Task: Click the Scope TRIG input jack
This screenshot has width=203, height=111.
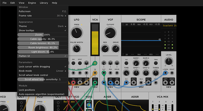Action: tap(156, 83)
